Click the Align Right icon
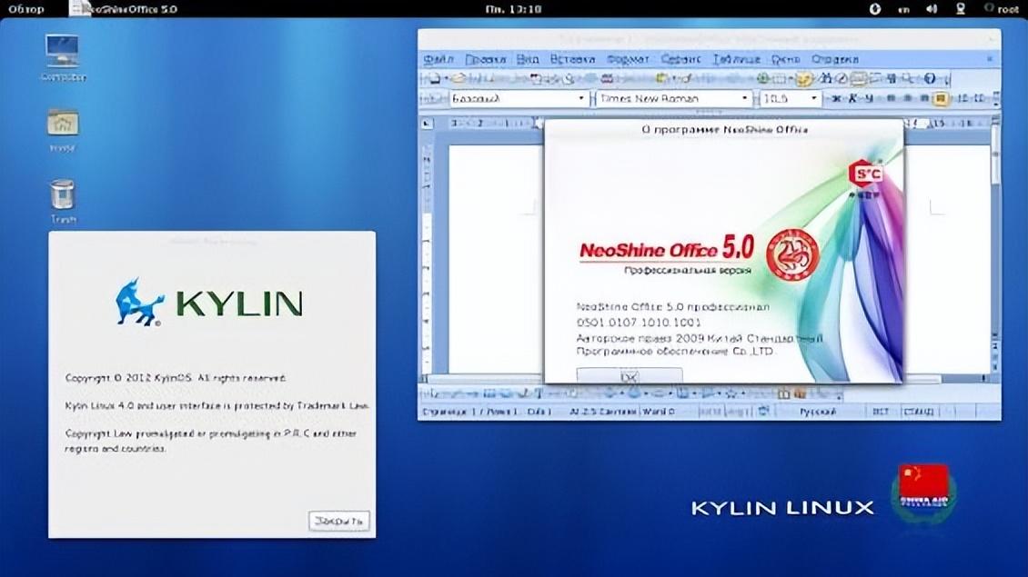The width and height of the screenshot is (1028, 577). (924, 98)
